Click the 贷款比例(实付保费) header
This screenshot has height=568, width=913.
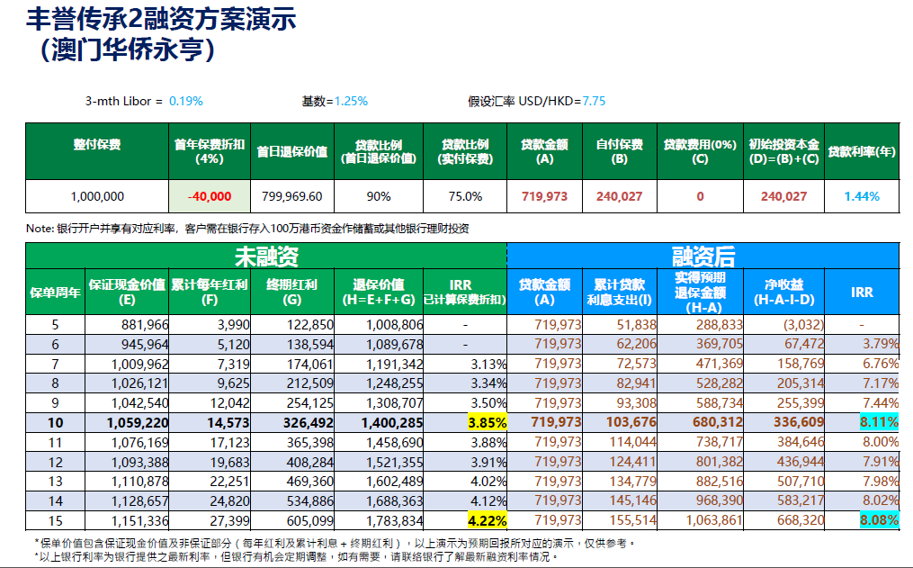[x=465, y=151]
